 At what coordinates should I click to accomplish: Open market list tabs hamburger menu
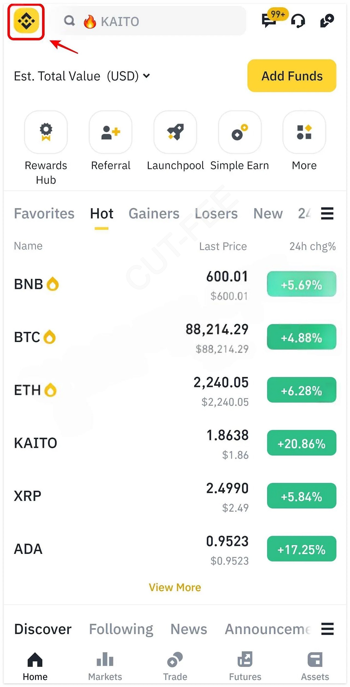coord(327,214)
